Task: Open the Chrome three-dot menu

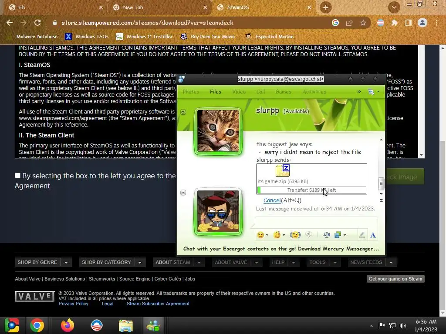Action: [x=436, y=23]
